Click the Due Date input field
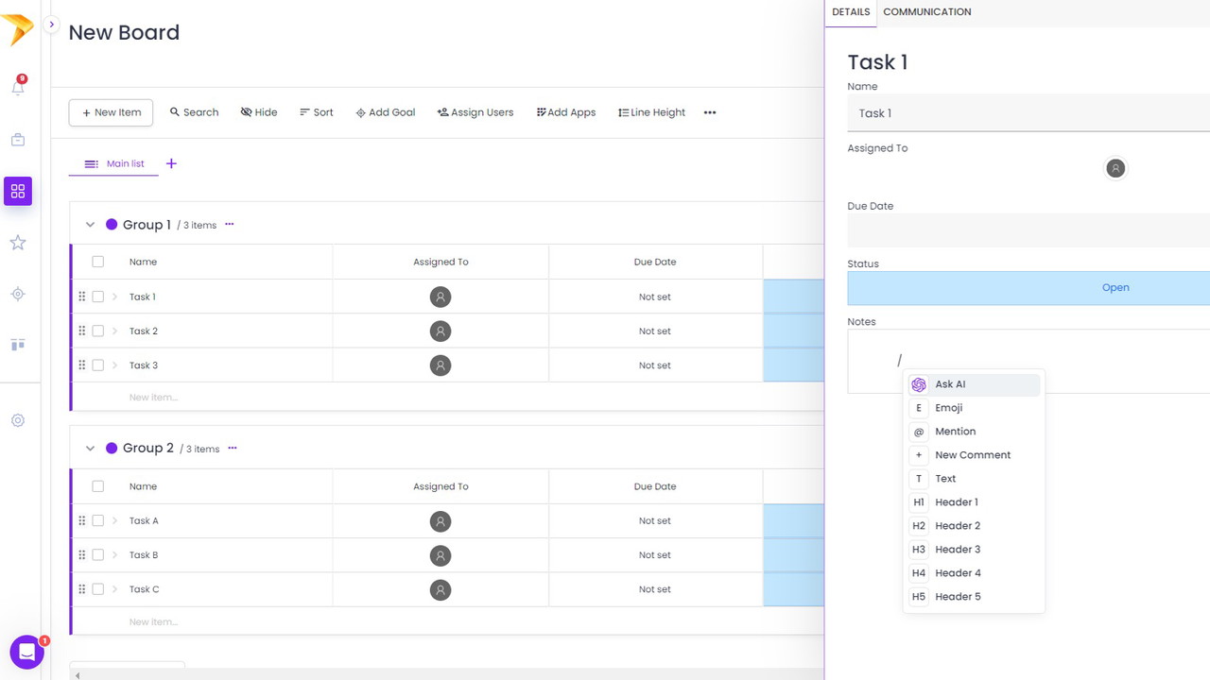This screenshot has height=680, width=1210. pos(1028,230)
